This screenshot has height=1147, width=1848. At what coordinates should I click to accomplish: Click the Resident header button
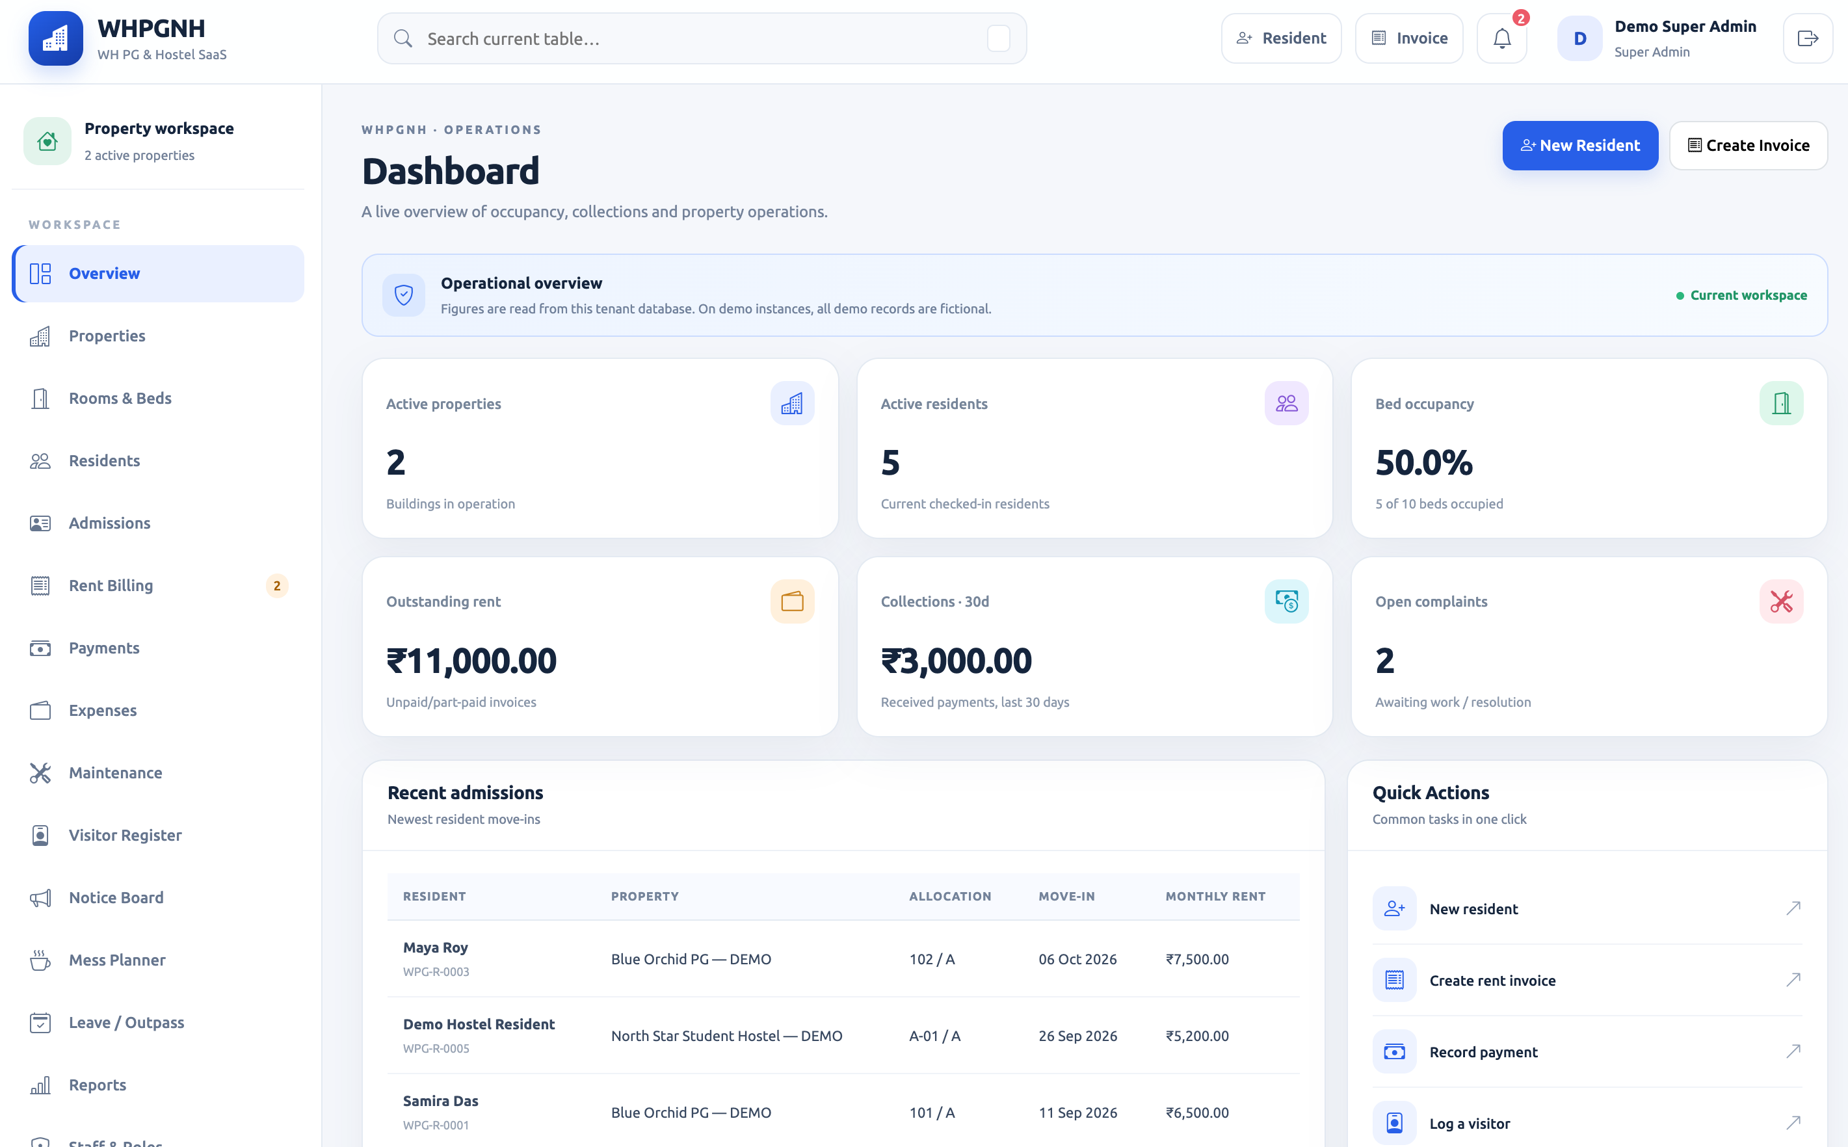click(1281, 38)
